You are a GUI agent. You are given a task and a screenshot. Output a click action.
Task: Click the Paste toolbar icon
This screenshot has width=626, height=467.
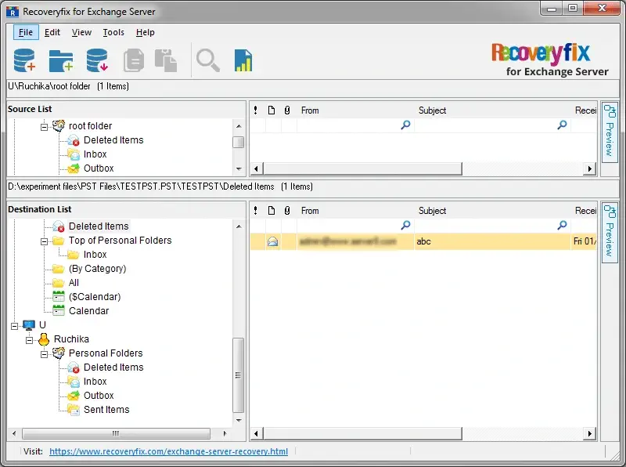click(x=166, y=61)
